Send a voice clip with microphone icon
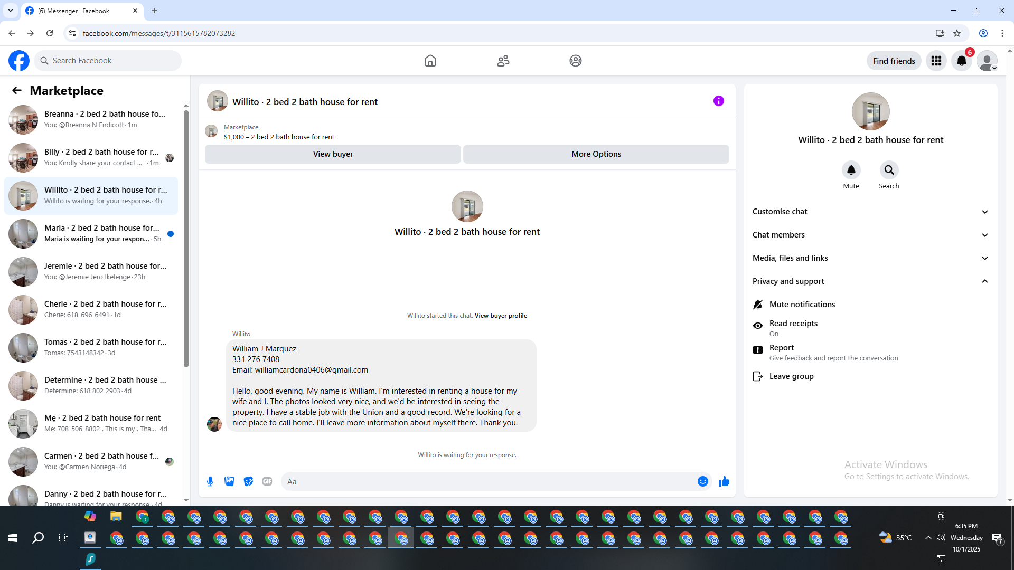 point(210,481)
